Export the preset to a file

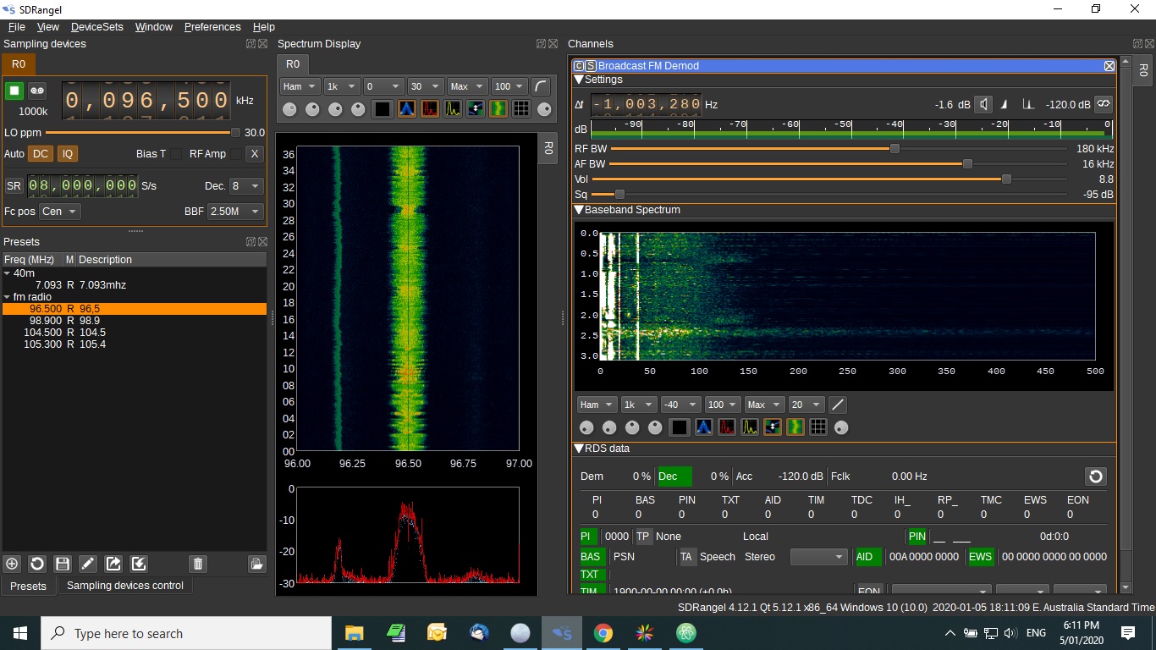[x=113, y=564]
